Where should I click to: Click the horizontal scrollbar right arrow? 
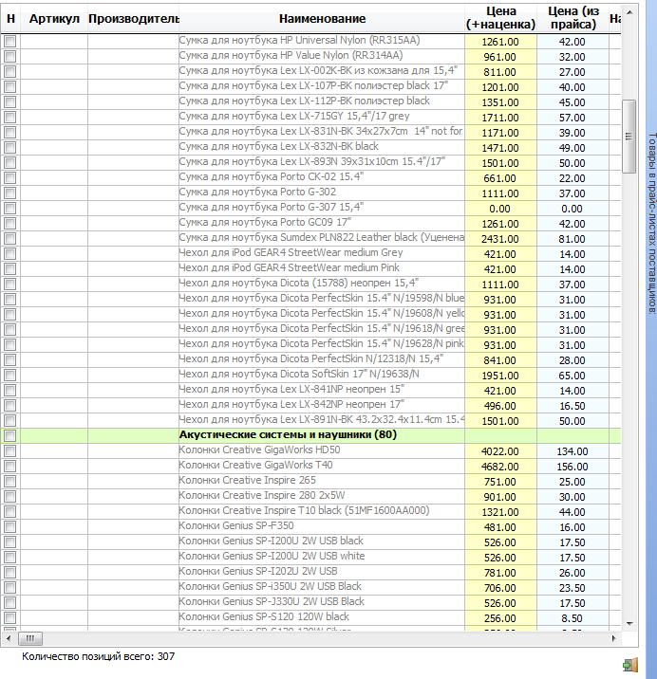pos(613,638)
